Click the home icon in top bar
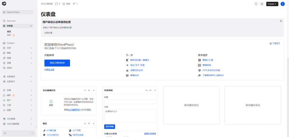Screen dimensions: 289x137 point(262,4)
